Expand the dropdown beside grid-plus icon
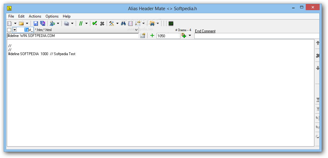Image resolution: width=328 pixels, height=158 pixels. click(x=190, y=36)
